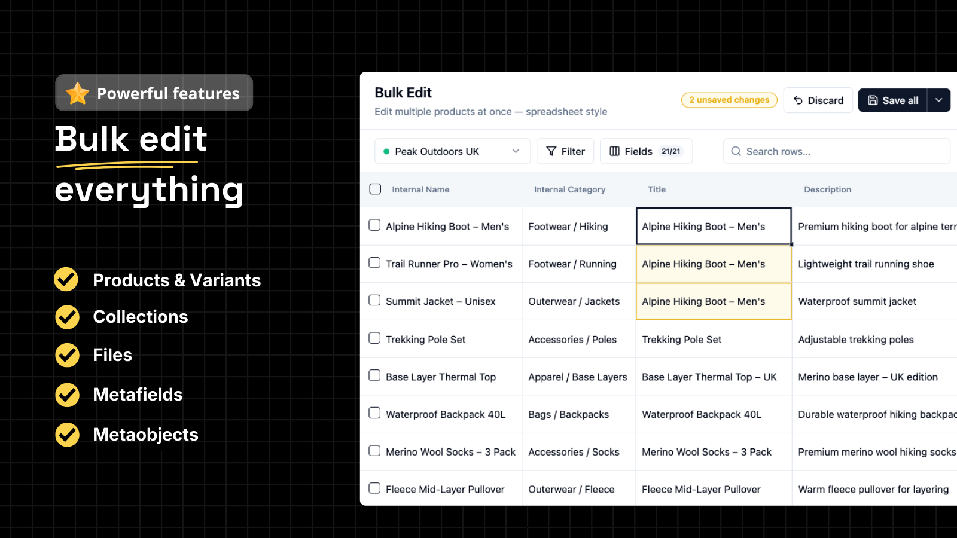Screen dimensions: 957x538
Task: Click the 2 unsaved changes badge
Action: coord(729,100)
